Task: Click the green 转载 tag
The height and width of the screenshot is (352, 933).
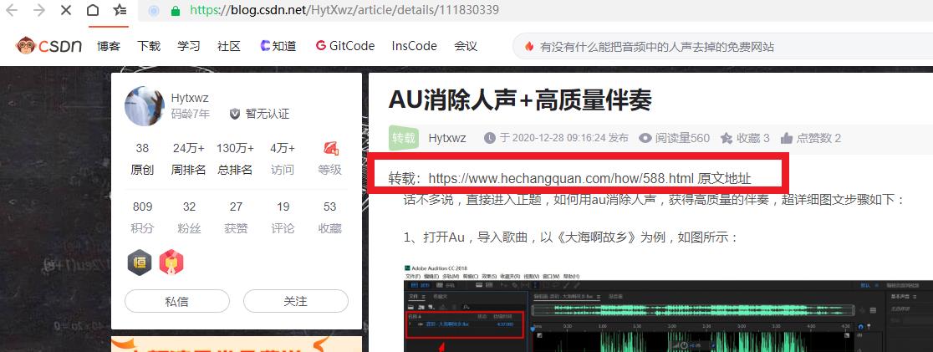Action: tap(404, 138)
